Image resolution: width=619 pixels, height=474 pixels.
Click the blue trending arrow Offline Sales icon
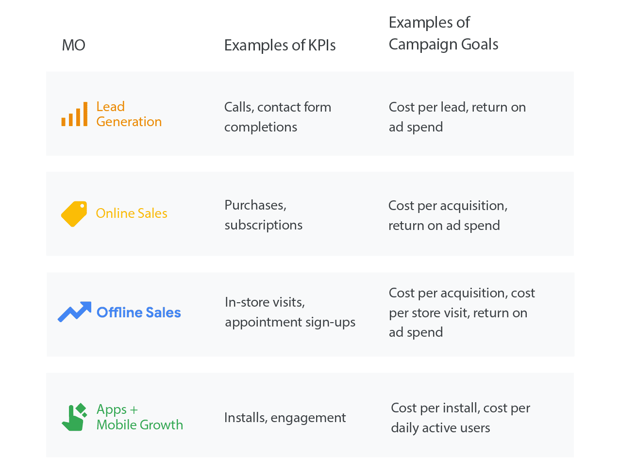pos(74,312)
